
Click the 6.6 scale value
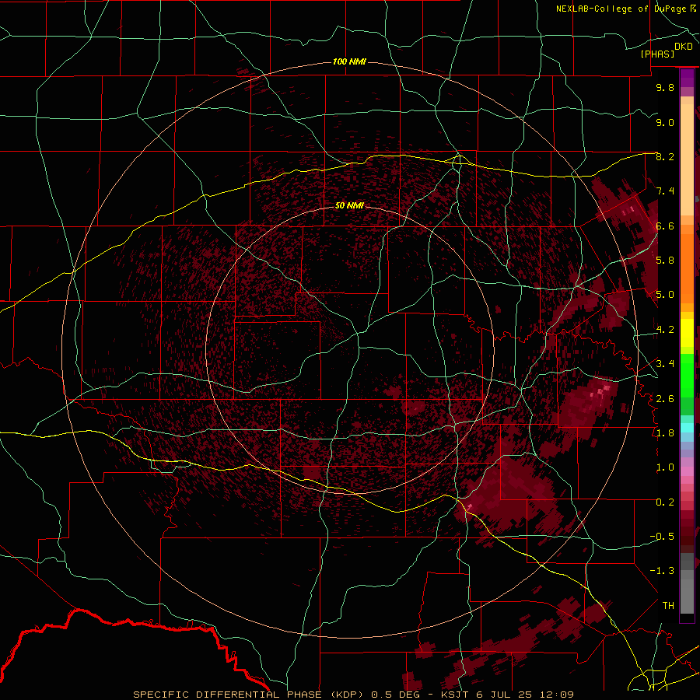(665, 226)
